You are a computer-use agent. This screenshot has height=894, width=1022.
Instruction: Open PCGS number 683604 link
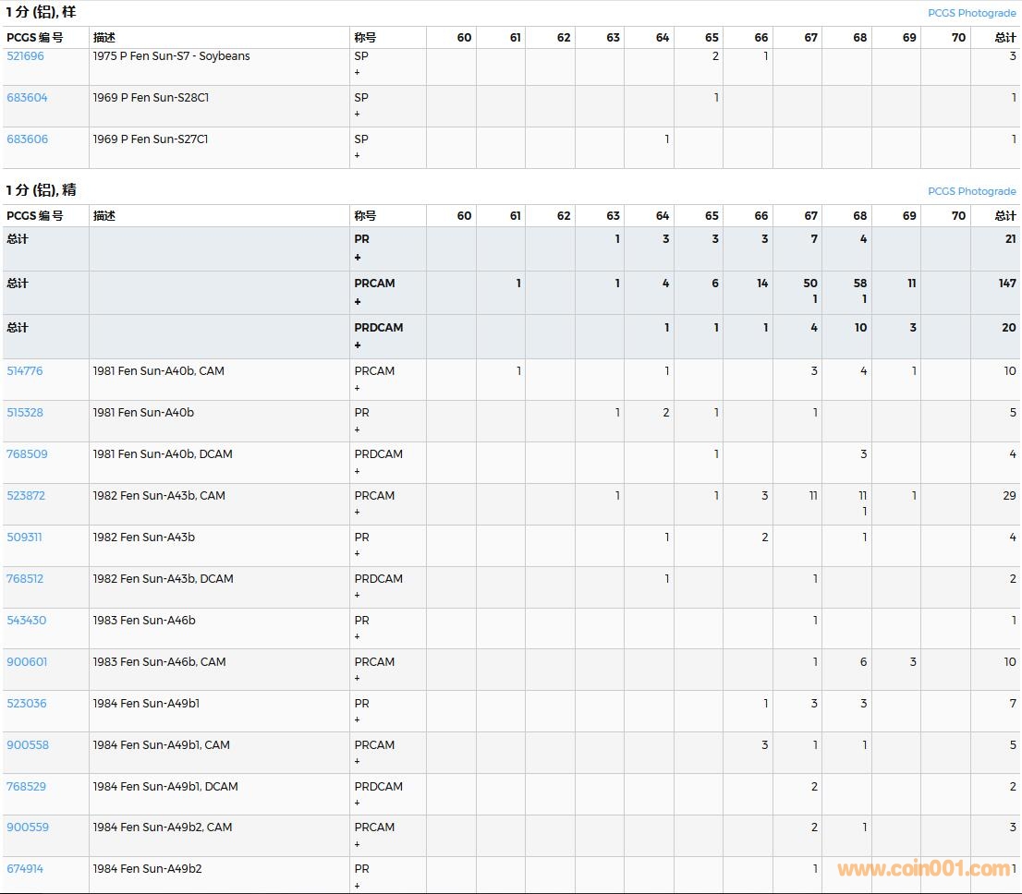click(27, 98)
